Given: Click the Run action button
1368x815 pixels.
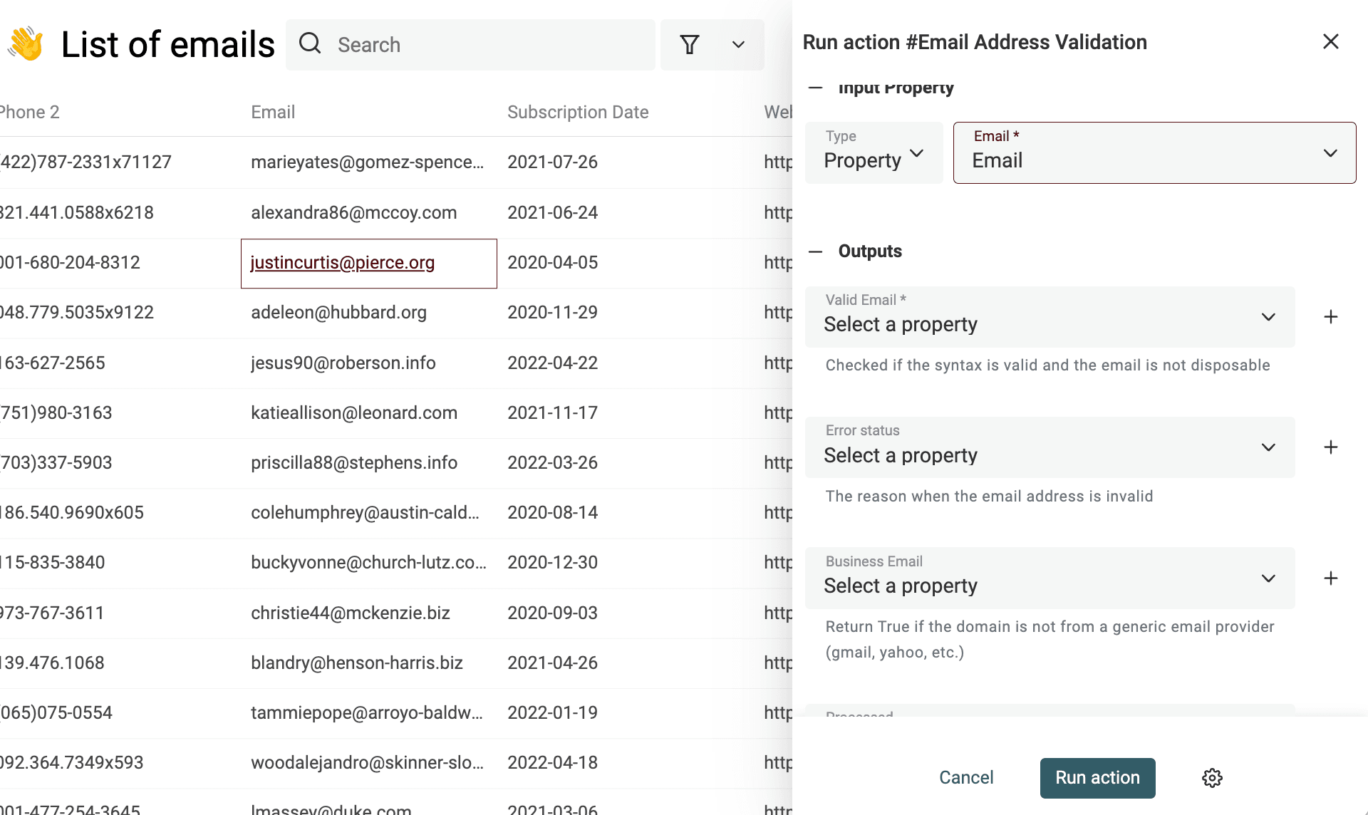Looking at the screenshot, I should click(1097, 778).
